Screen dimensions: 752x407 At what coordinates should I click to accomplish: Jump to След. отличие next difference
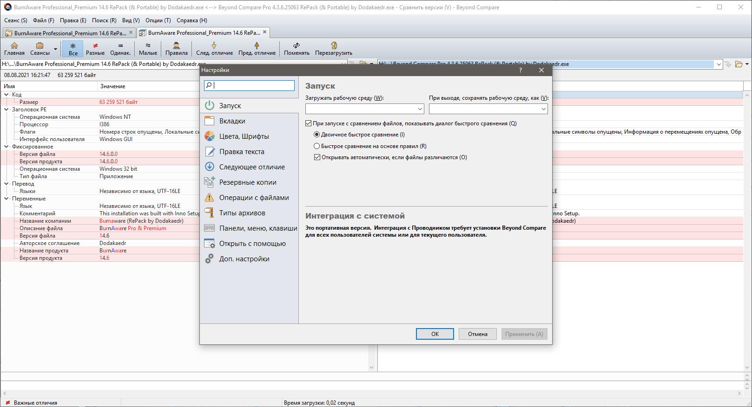pos(214,49)
